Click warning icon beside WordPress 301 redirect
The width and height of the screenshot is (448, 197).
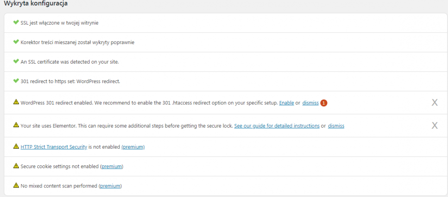point(16,102)
